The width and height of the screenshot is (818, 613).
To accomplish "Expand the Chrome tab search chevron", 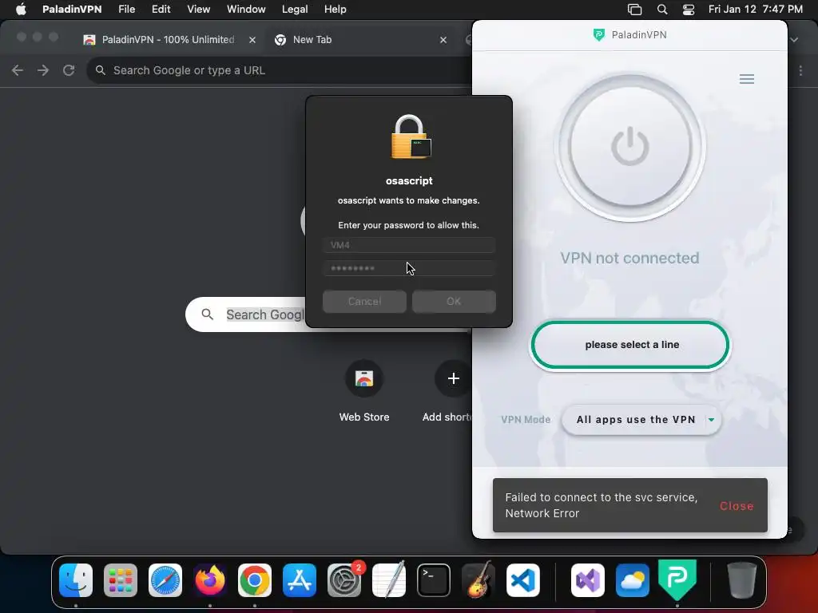I will (x=794, y=40).
